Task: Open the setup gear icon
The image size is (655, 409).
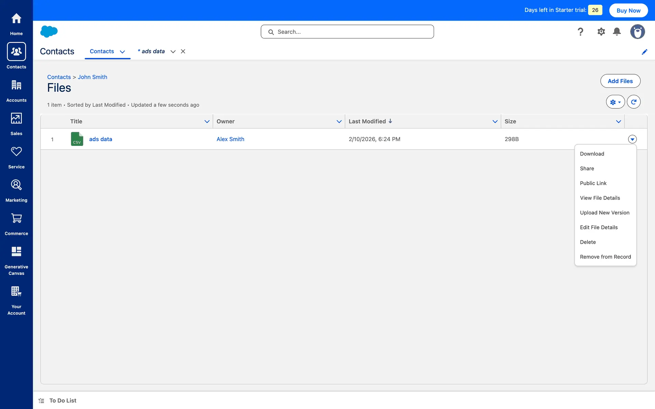Action: pos(601,32)
